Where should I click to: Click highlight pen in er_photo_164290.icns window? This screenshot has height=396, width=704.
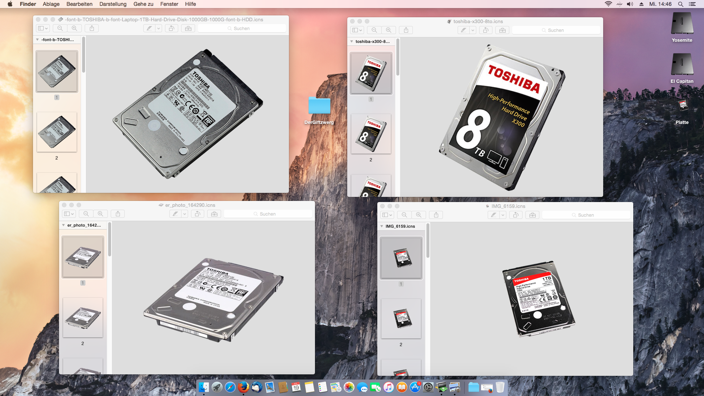coord(176,214)
